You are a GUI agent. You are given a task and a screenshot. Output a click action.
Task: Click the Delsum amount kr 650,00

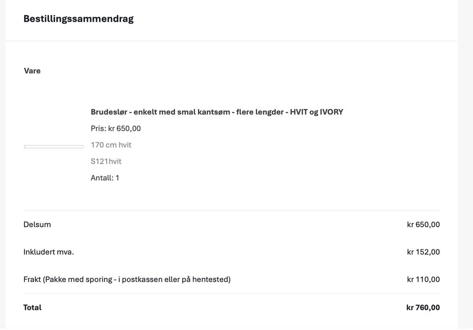click(x=423, y=225)
